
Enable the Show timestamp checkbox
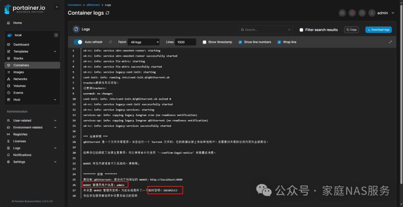tap(204, 42)
